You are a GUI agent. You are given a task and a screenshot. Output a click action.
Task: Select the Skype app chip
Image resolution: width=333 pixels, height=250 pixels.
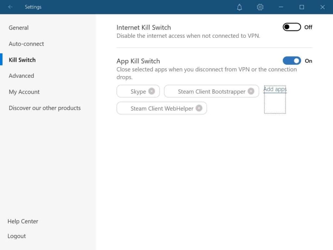[138, 91]
